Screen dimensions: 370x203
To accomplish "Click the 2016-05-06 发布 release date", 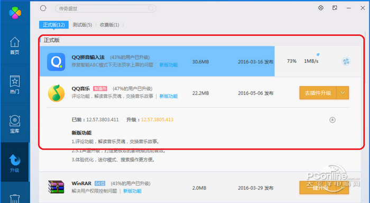I will coord(255,93).
